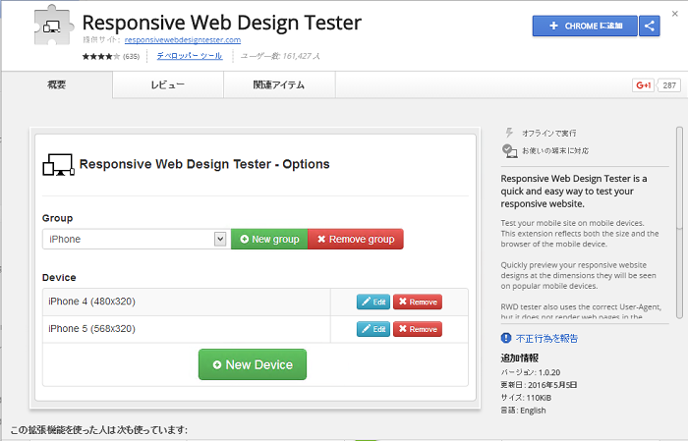Click the offline lightning bolt icon
The image size is (688, 441).
[509, 133]
